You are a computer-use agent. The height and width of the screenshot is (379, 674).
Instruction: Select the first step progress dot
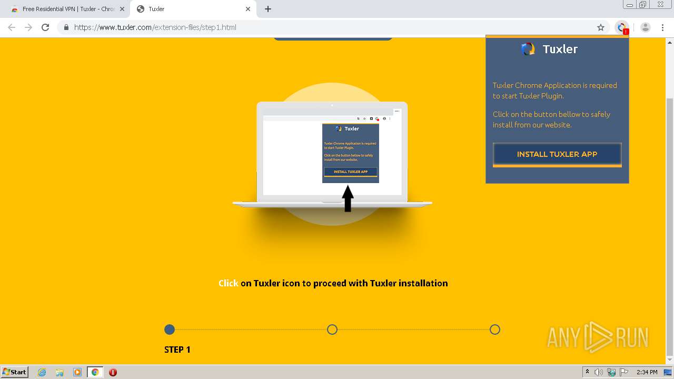170,330
